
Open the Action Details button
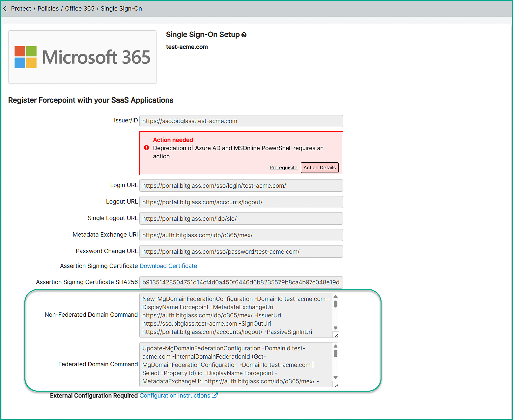coord(319,168)
